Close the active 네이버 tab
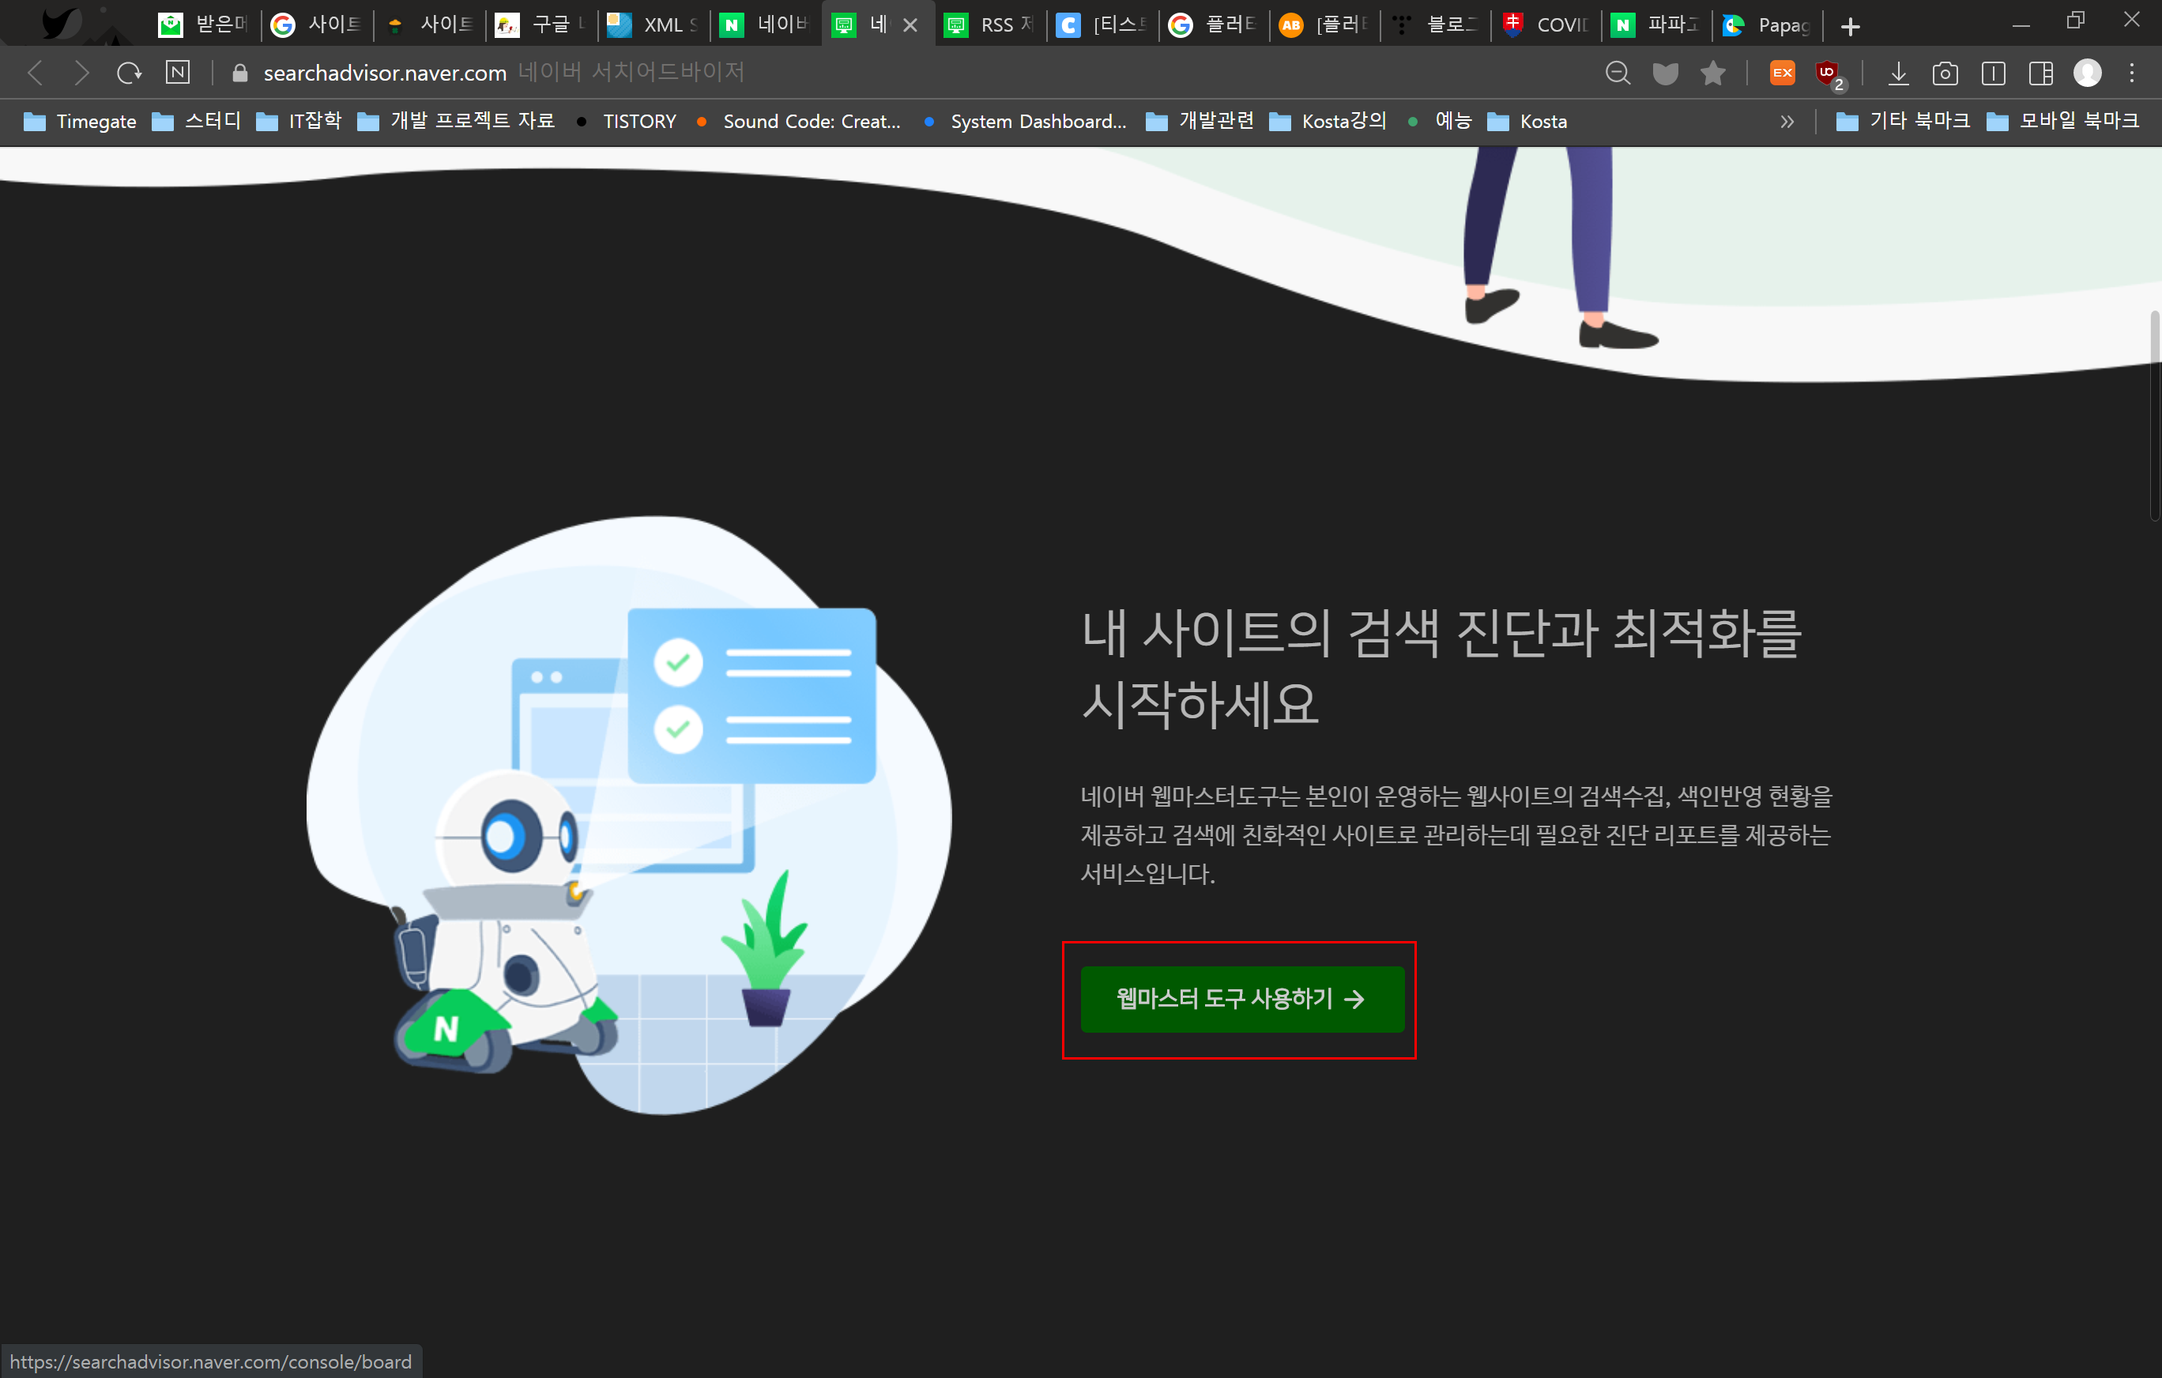The width and height of the screenshot is (2162, 1378). click(910, 25)
